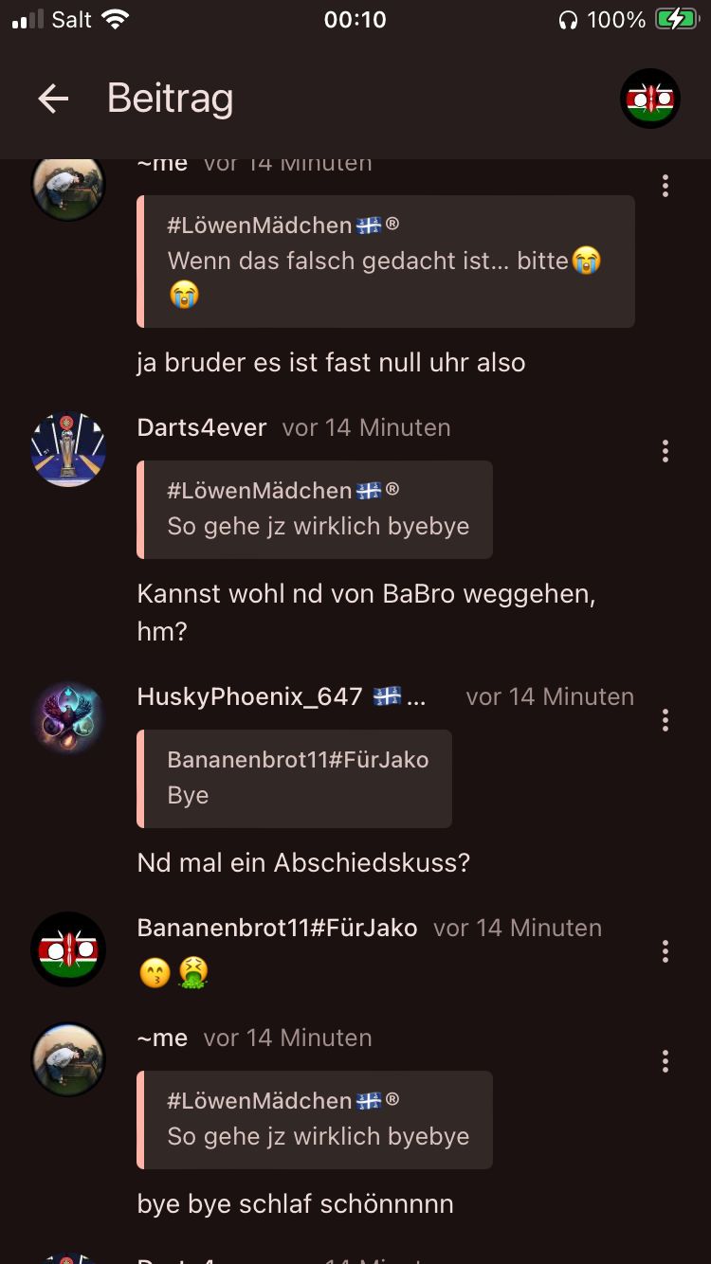Open Darts4ever username link
Image resolution: width=711 pixels, height=1264 pixels.
click(202, 427)
